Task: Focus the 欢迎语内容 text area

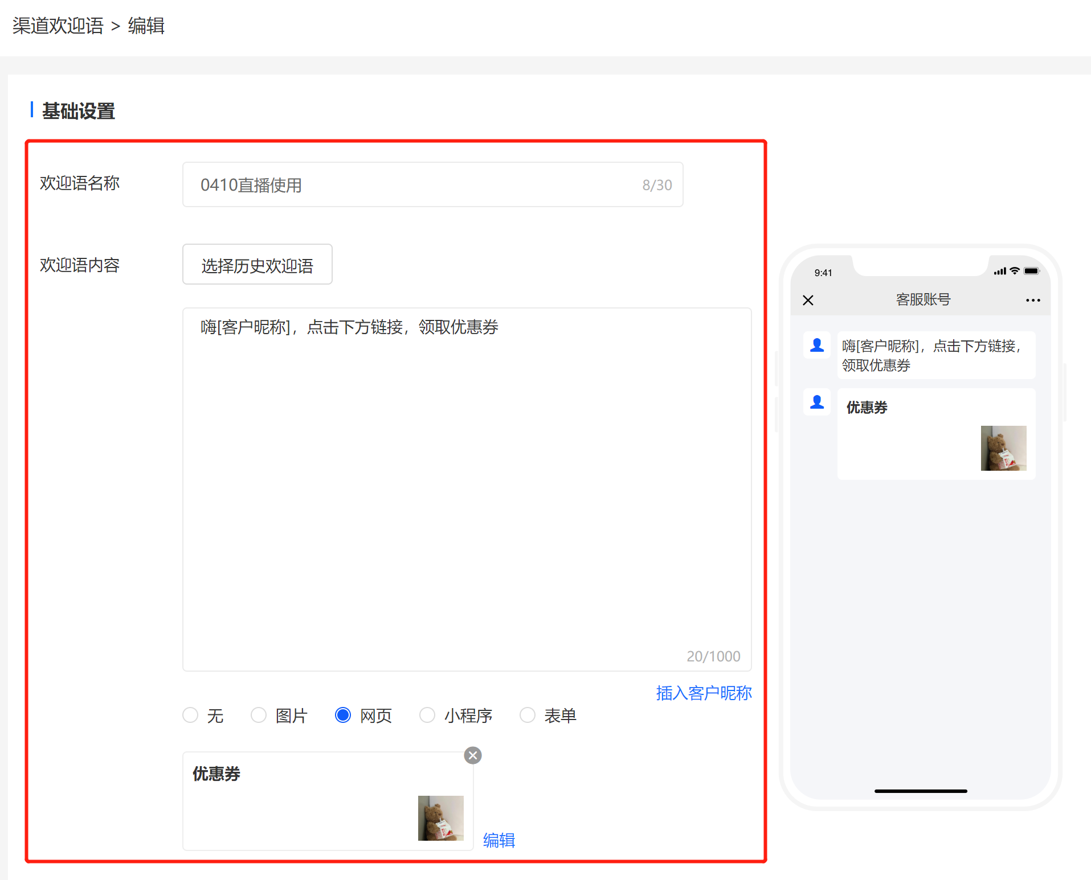Action: click(467, 490)
